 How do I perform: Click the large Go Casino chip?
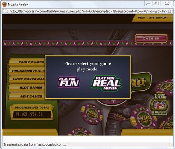[144, 118]
